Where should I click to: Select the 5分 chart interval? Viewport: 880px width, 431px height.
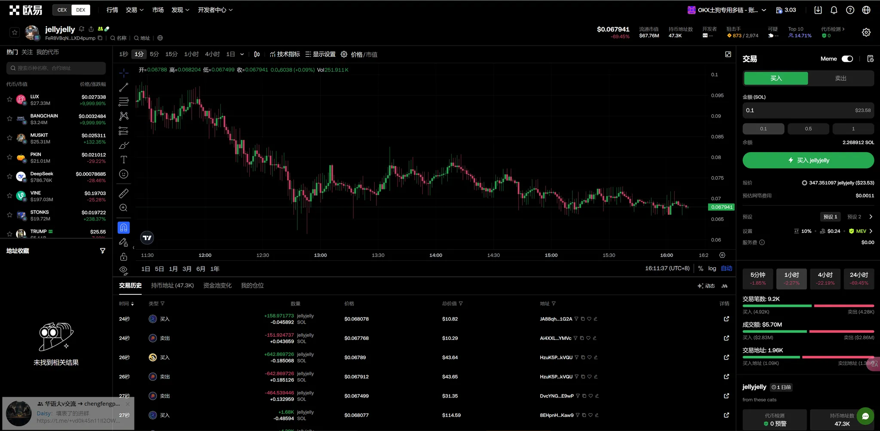pyautogui.click(x=154, y=54)
